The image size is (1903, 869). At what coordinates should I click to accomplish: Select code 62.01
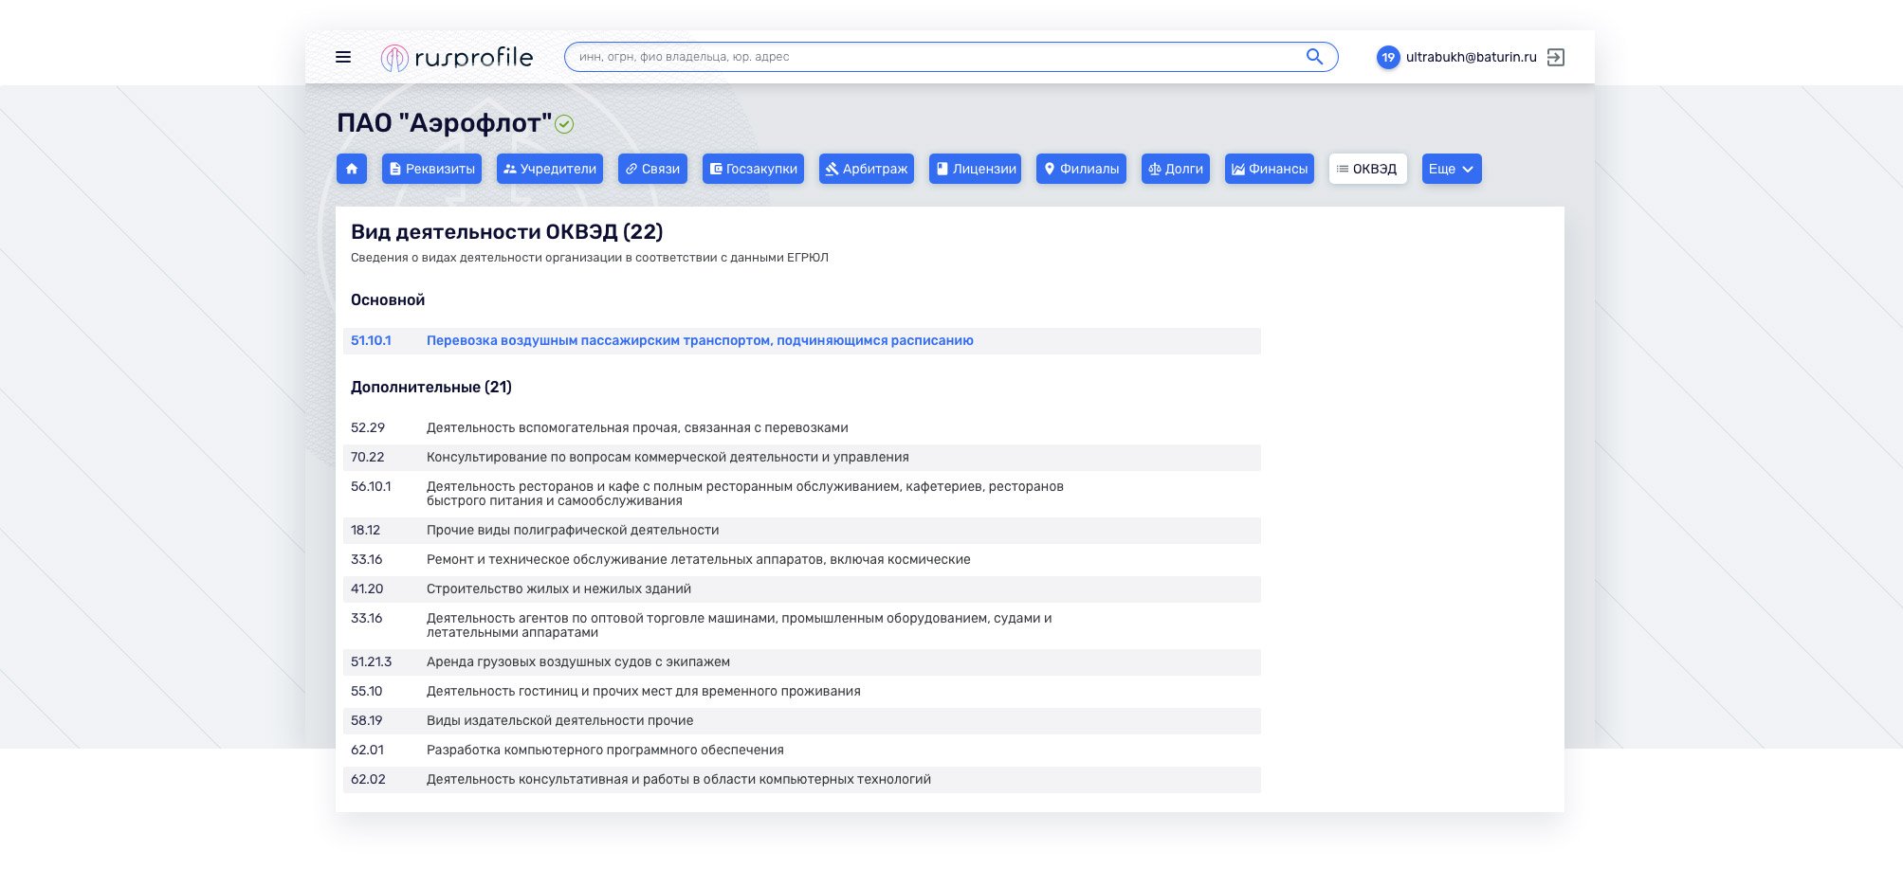(368, 750)
